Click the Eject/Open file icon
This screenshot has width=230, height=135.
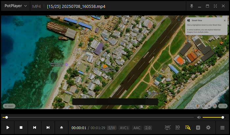point(61,127)
